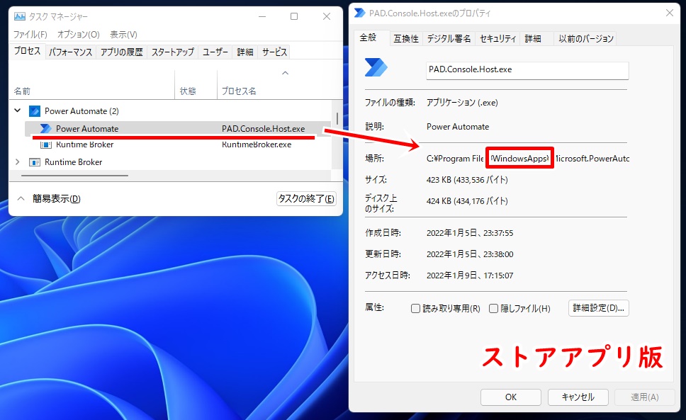Minimize the Task Manager window
The image size is (686, 420).
pos(262,16)
